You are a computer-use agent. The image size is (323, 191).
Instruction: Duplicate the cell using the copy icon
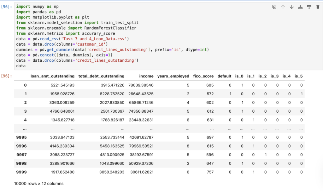click(x=274, y=7)
